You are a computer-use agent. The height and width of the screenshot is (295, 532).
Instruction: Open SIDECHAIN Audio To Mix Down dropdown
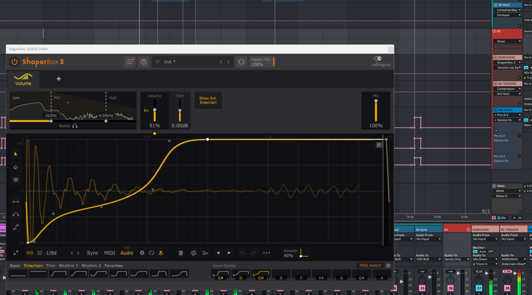(x=485, y=259)
